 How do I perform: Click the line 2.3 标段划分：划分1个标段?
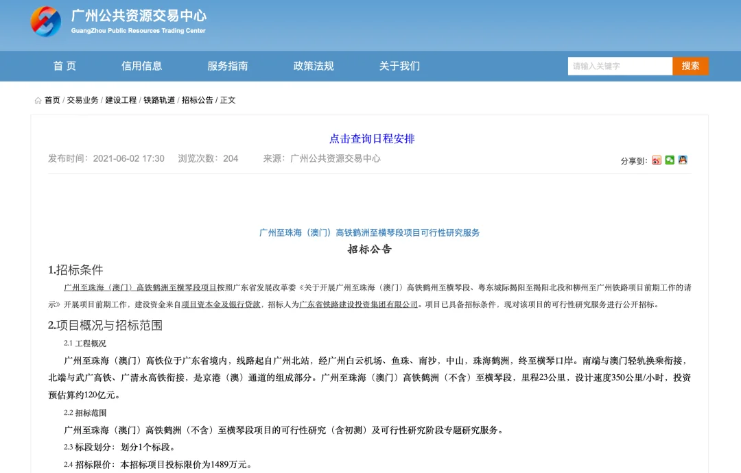coord(119,447)
